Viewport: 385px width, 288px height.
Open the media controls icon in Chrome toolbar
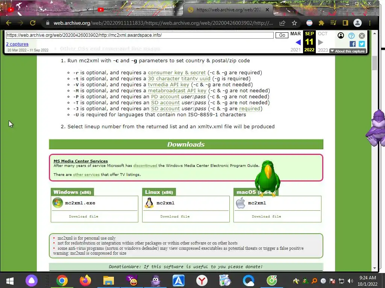[333, 23]
